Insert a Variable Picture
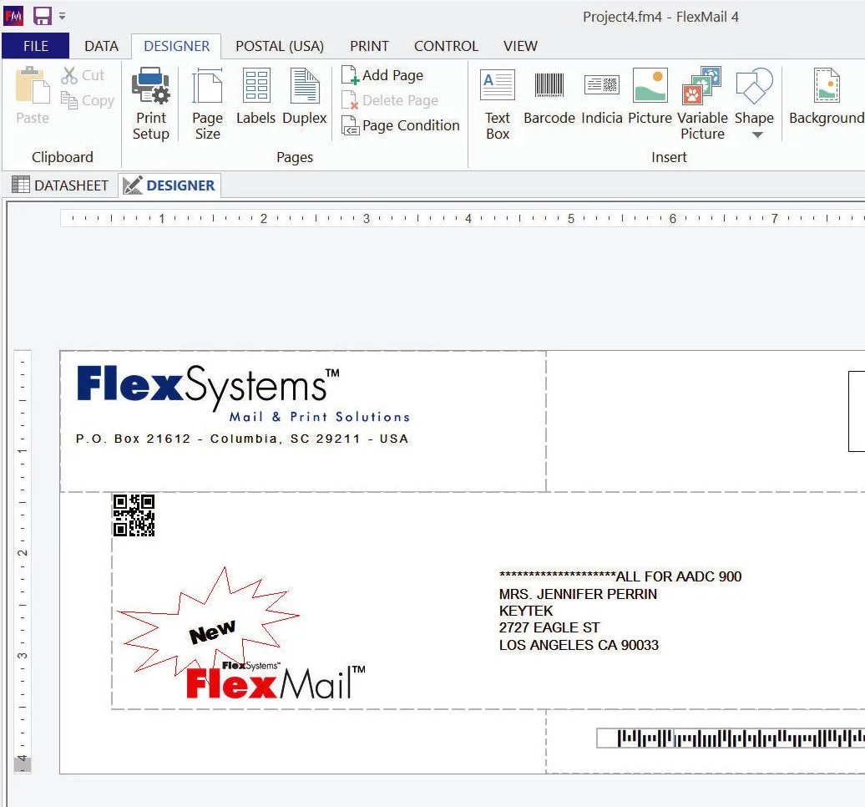 click(702, 104)
